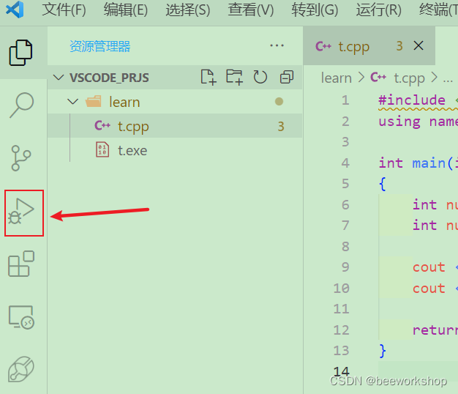Open the 编辑(E) menu
458x394 pixels.
tap(126, 10)
